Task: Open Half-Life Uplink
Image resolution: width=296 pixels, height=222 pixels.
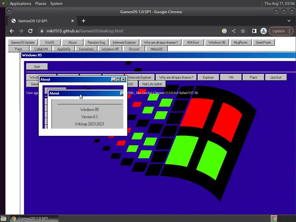Action: tap(152, 84)
